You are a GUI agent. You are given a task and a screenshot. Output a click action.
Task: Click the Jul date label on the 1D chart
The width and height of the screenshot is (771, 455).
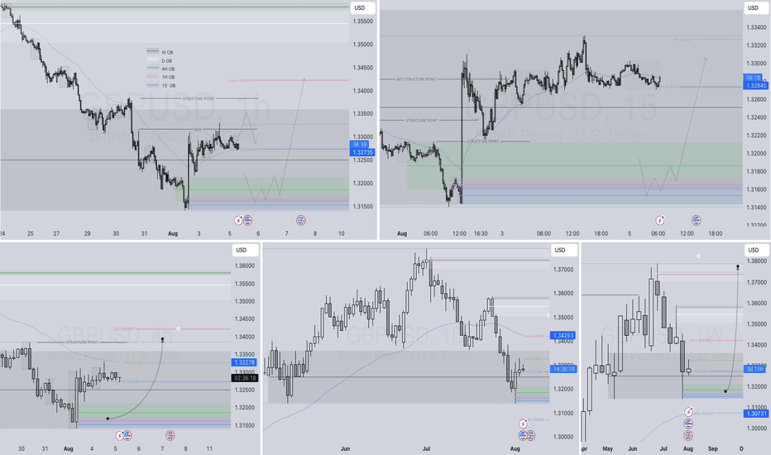tap(426, 448)
